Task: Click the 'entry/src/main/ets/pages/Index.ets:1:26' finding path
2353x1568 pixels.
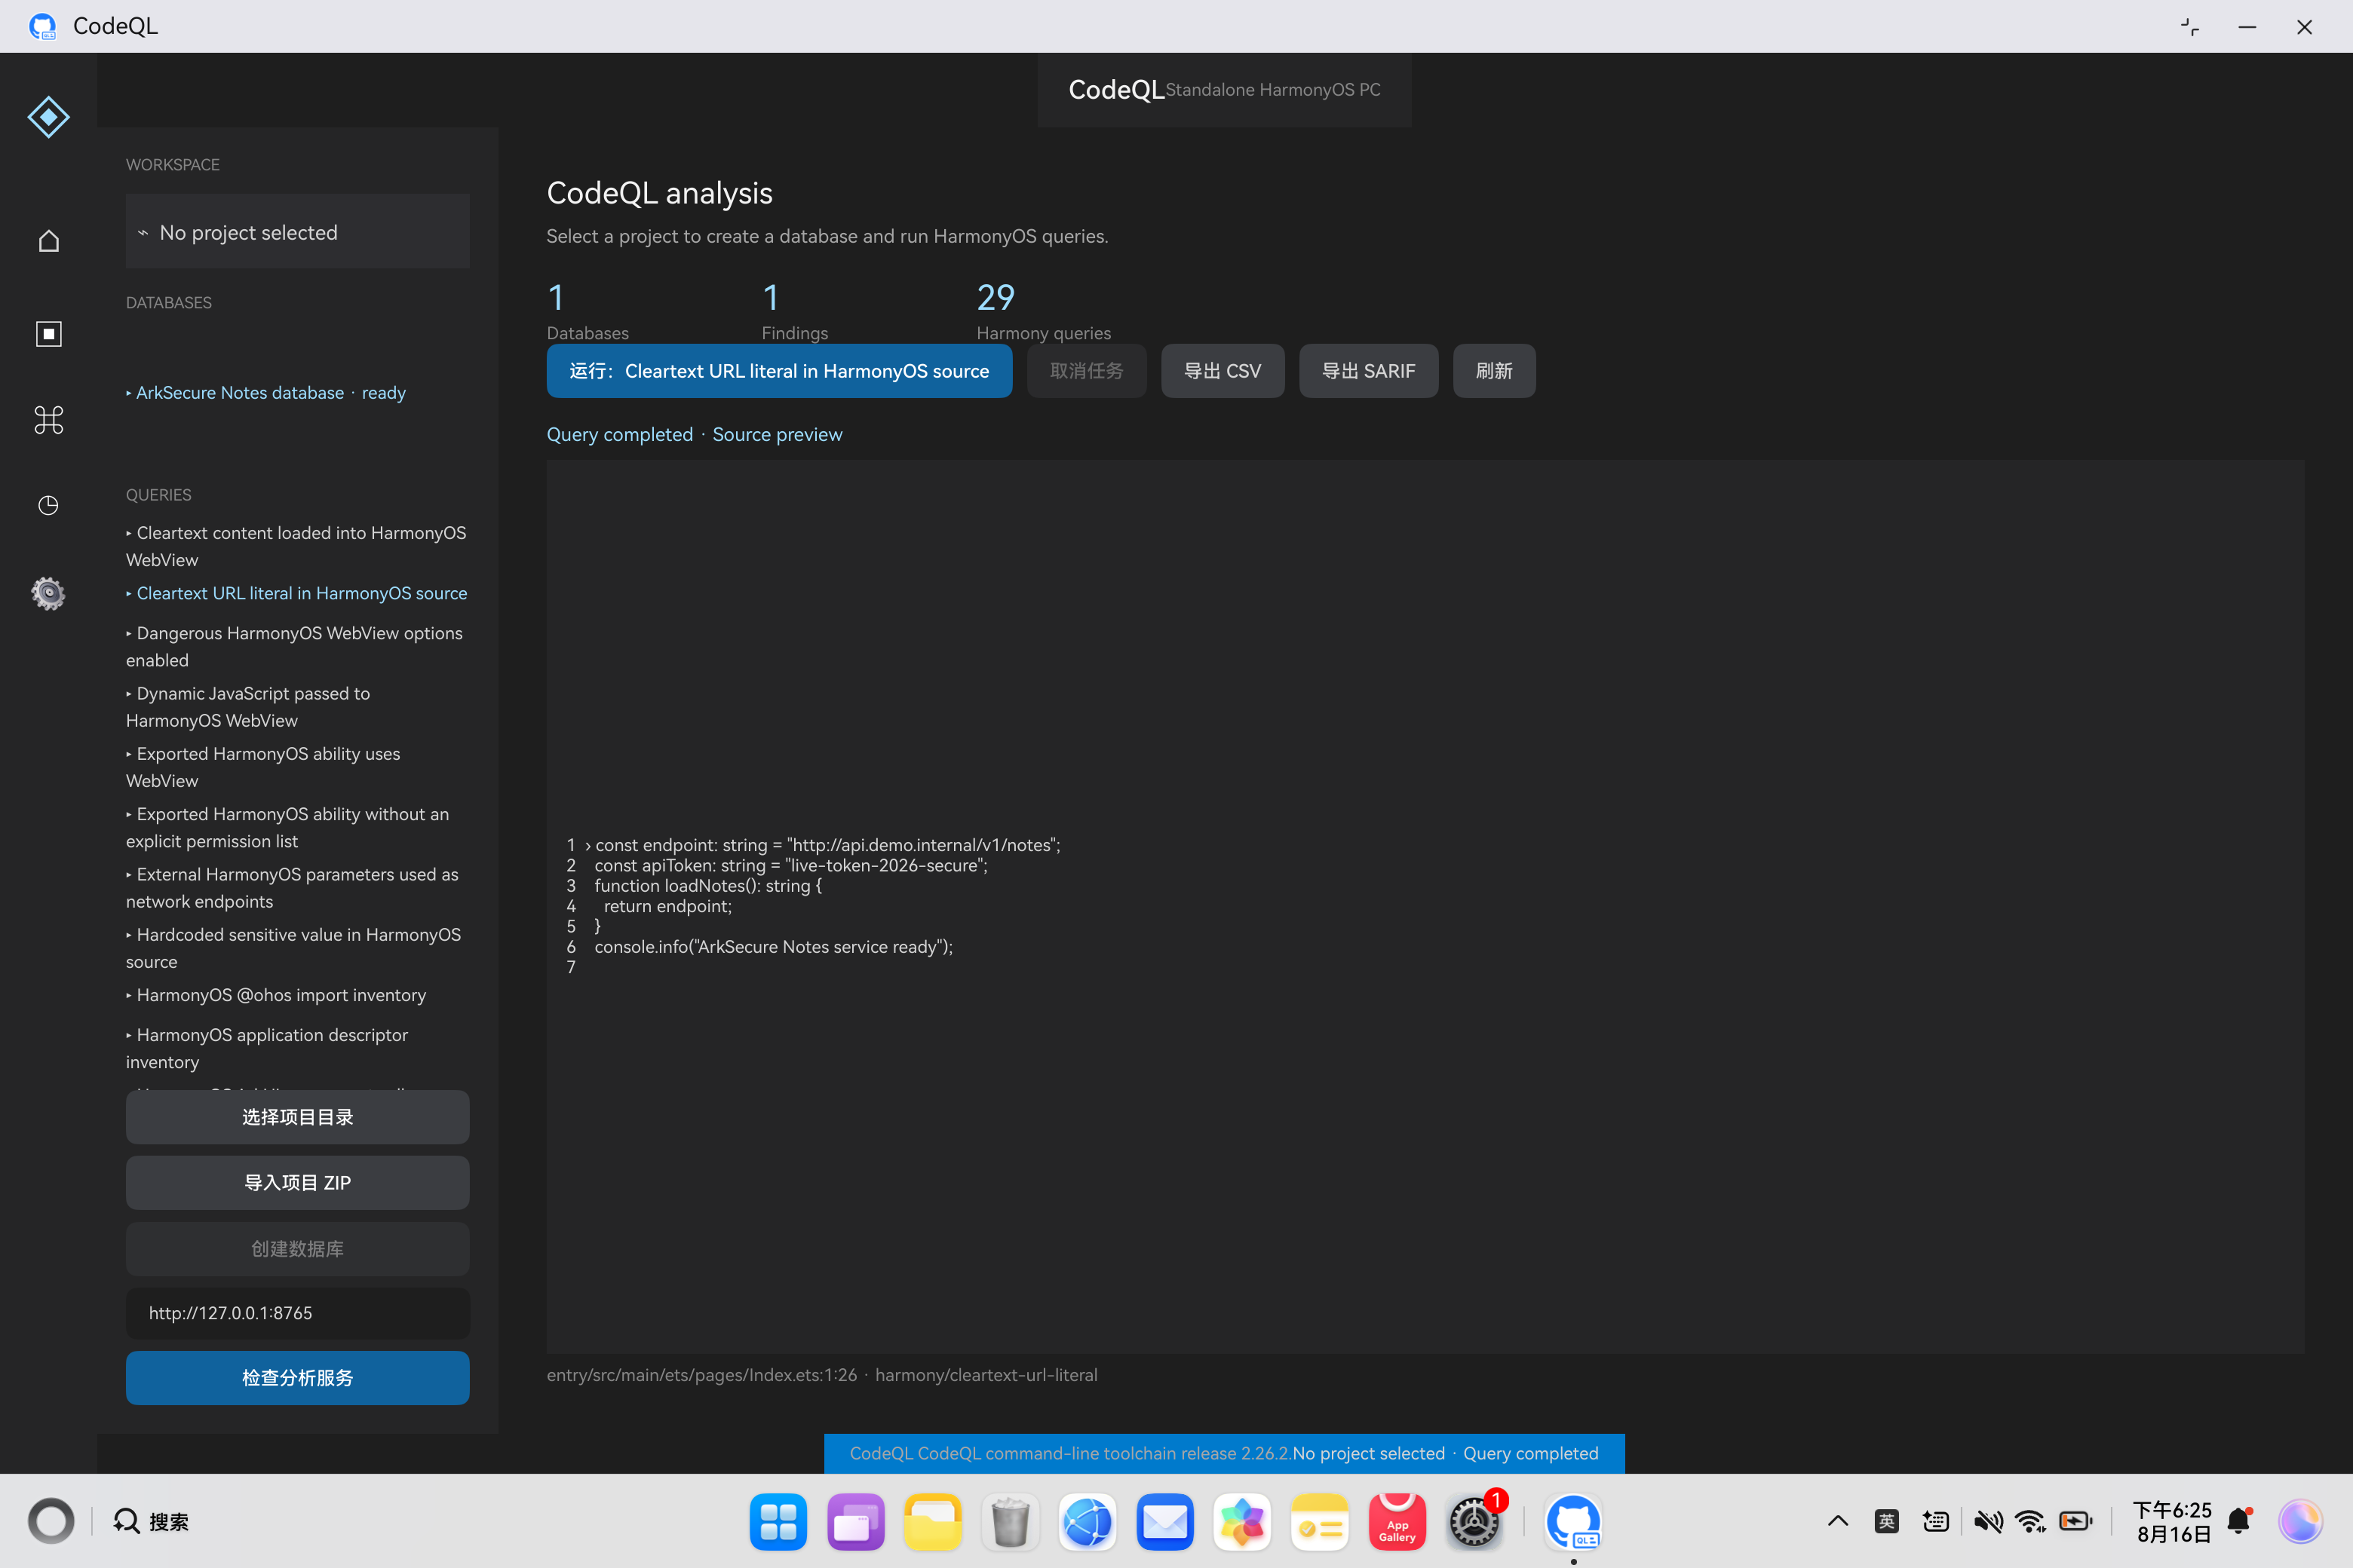Action: pyautogui.click(x=701, y=1375)
